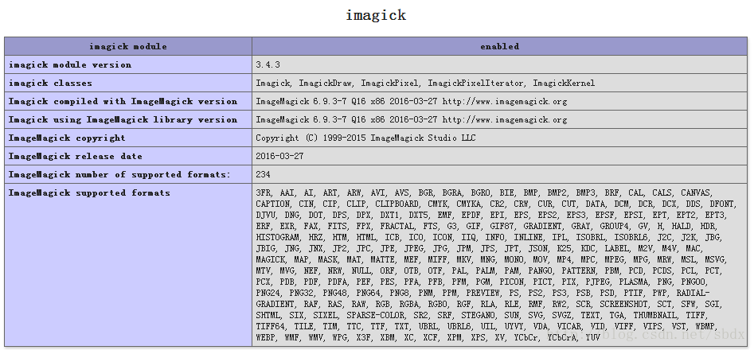Click 'PNG64' in the formats list
The height and width of the screenshot is (350, 754).
(369, 293)
